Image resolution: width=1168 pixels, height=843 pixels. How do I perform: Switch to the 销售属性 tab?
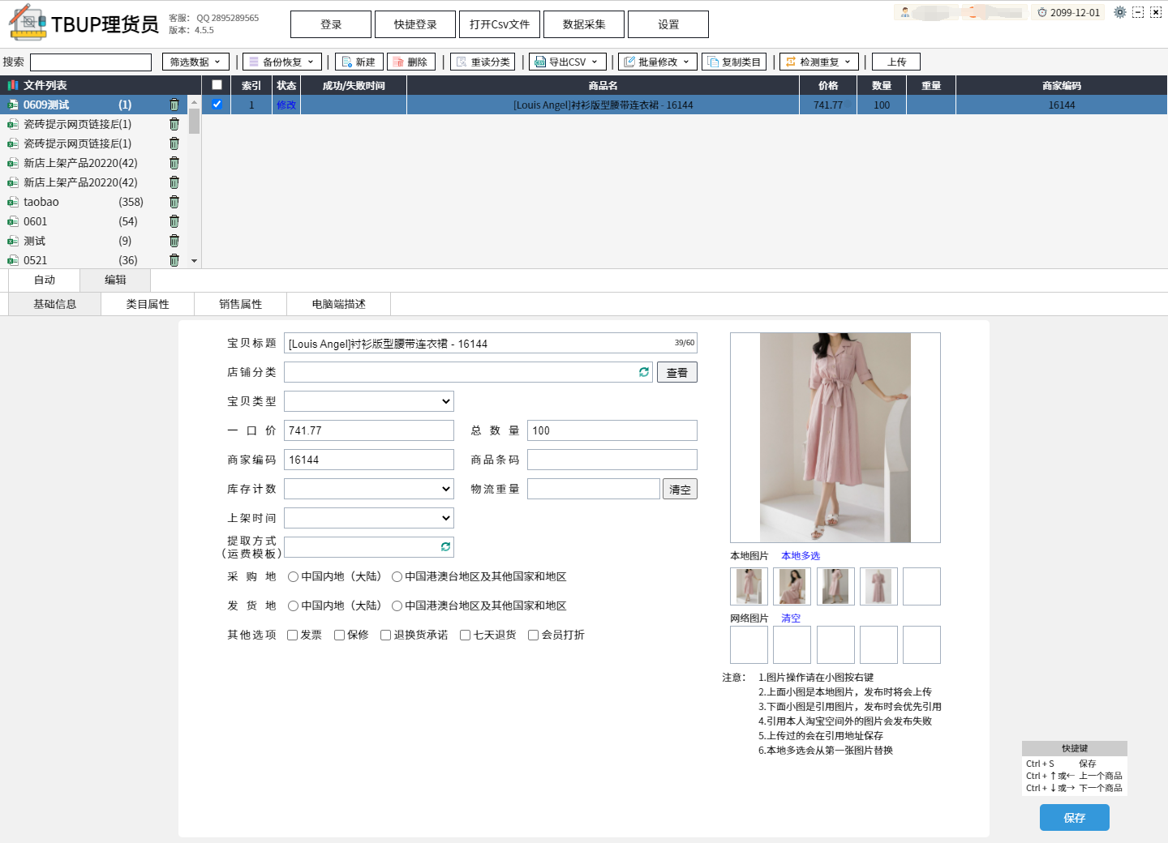[x=240, y=304]
